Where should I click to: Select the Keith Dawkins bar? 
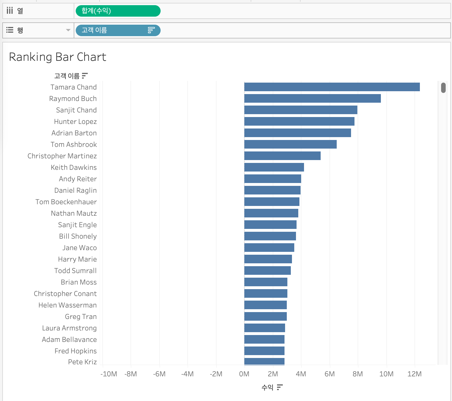click(274, 167)
